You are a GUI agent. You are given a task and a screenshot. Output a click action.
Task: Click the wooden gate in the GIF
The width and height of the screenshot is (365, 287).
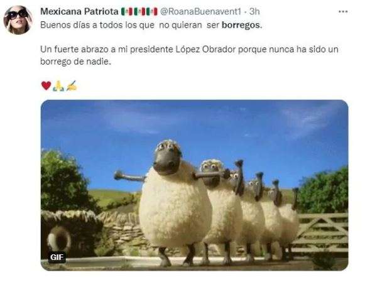point(320,233)
